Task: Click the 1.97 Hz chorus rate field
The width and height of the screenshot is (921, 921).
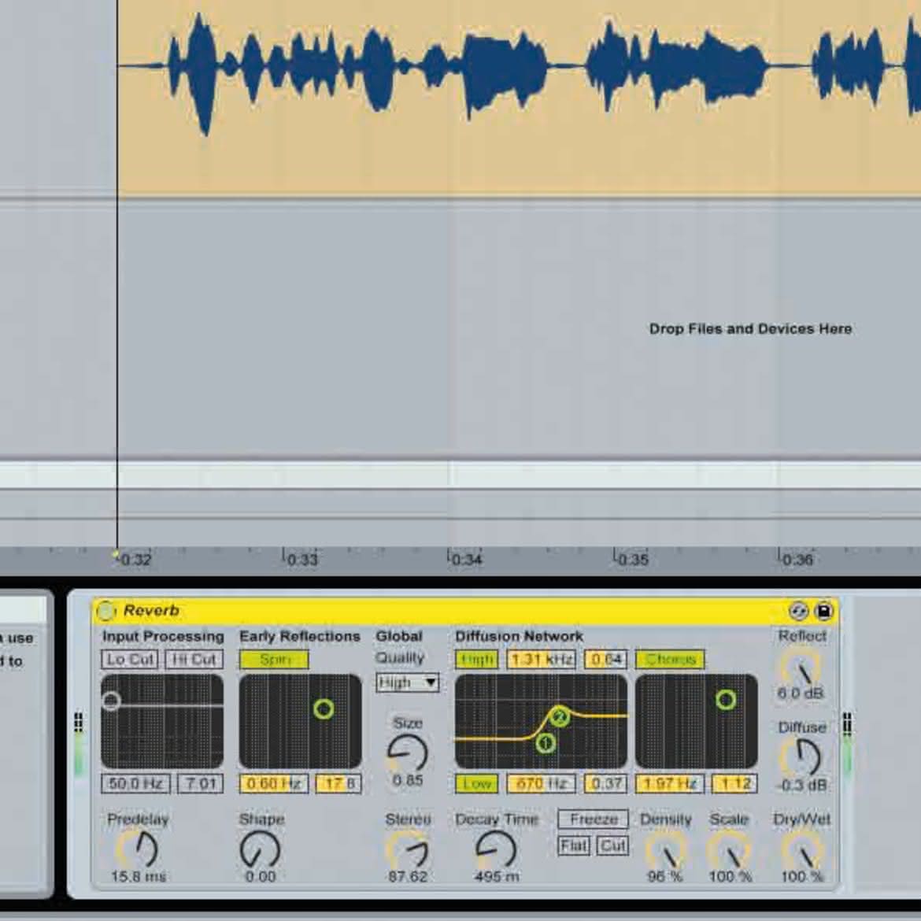Action: coord(670,783)
